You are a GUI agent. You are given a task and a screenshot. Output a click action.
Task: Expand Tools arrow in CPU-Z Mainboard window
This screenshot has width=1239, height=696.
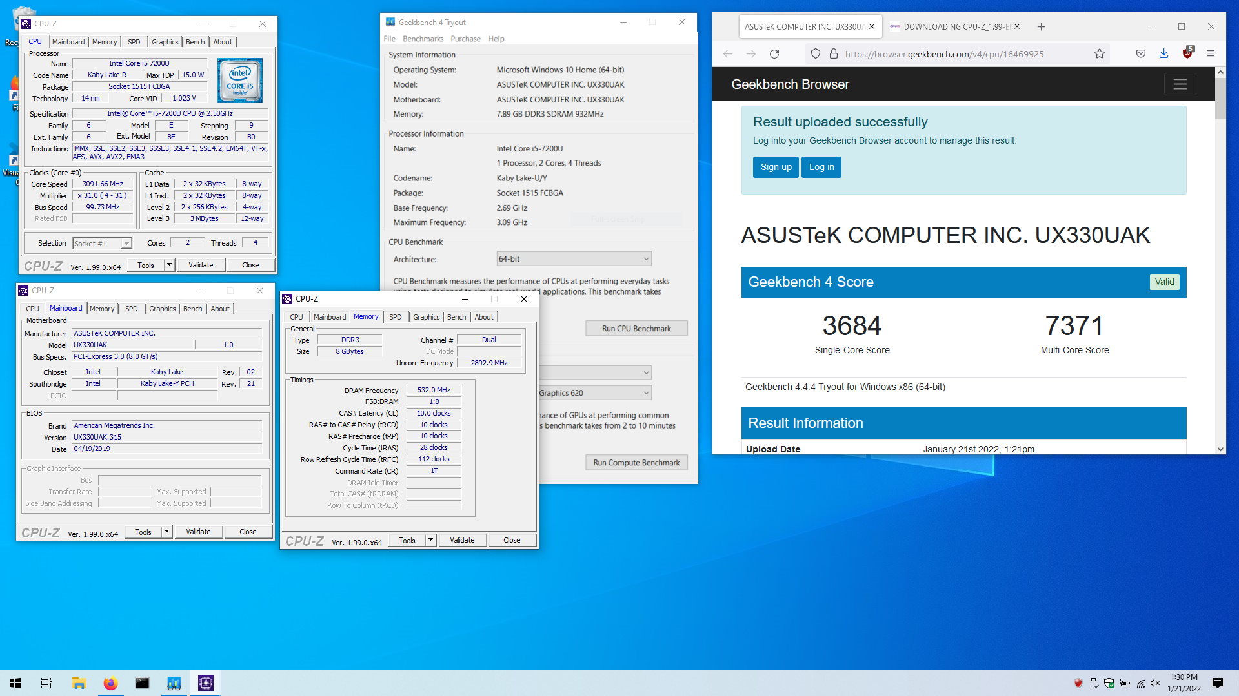click(166, 532)
